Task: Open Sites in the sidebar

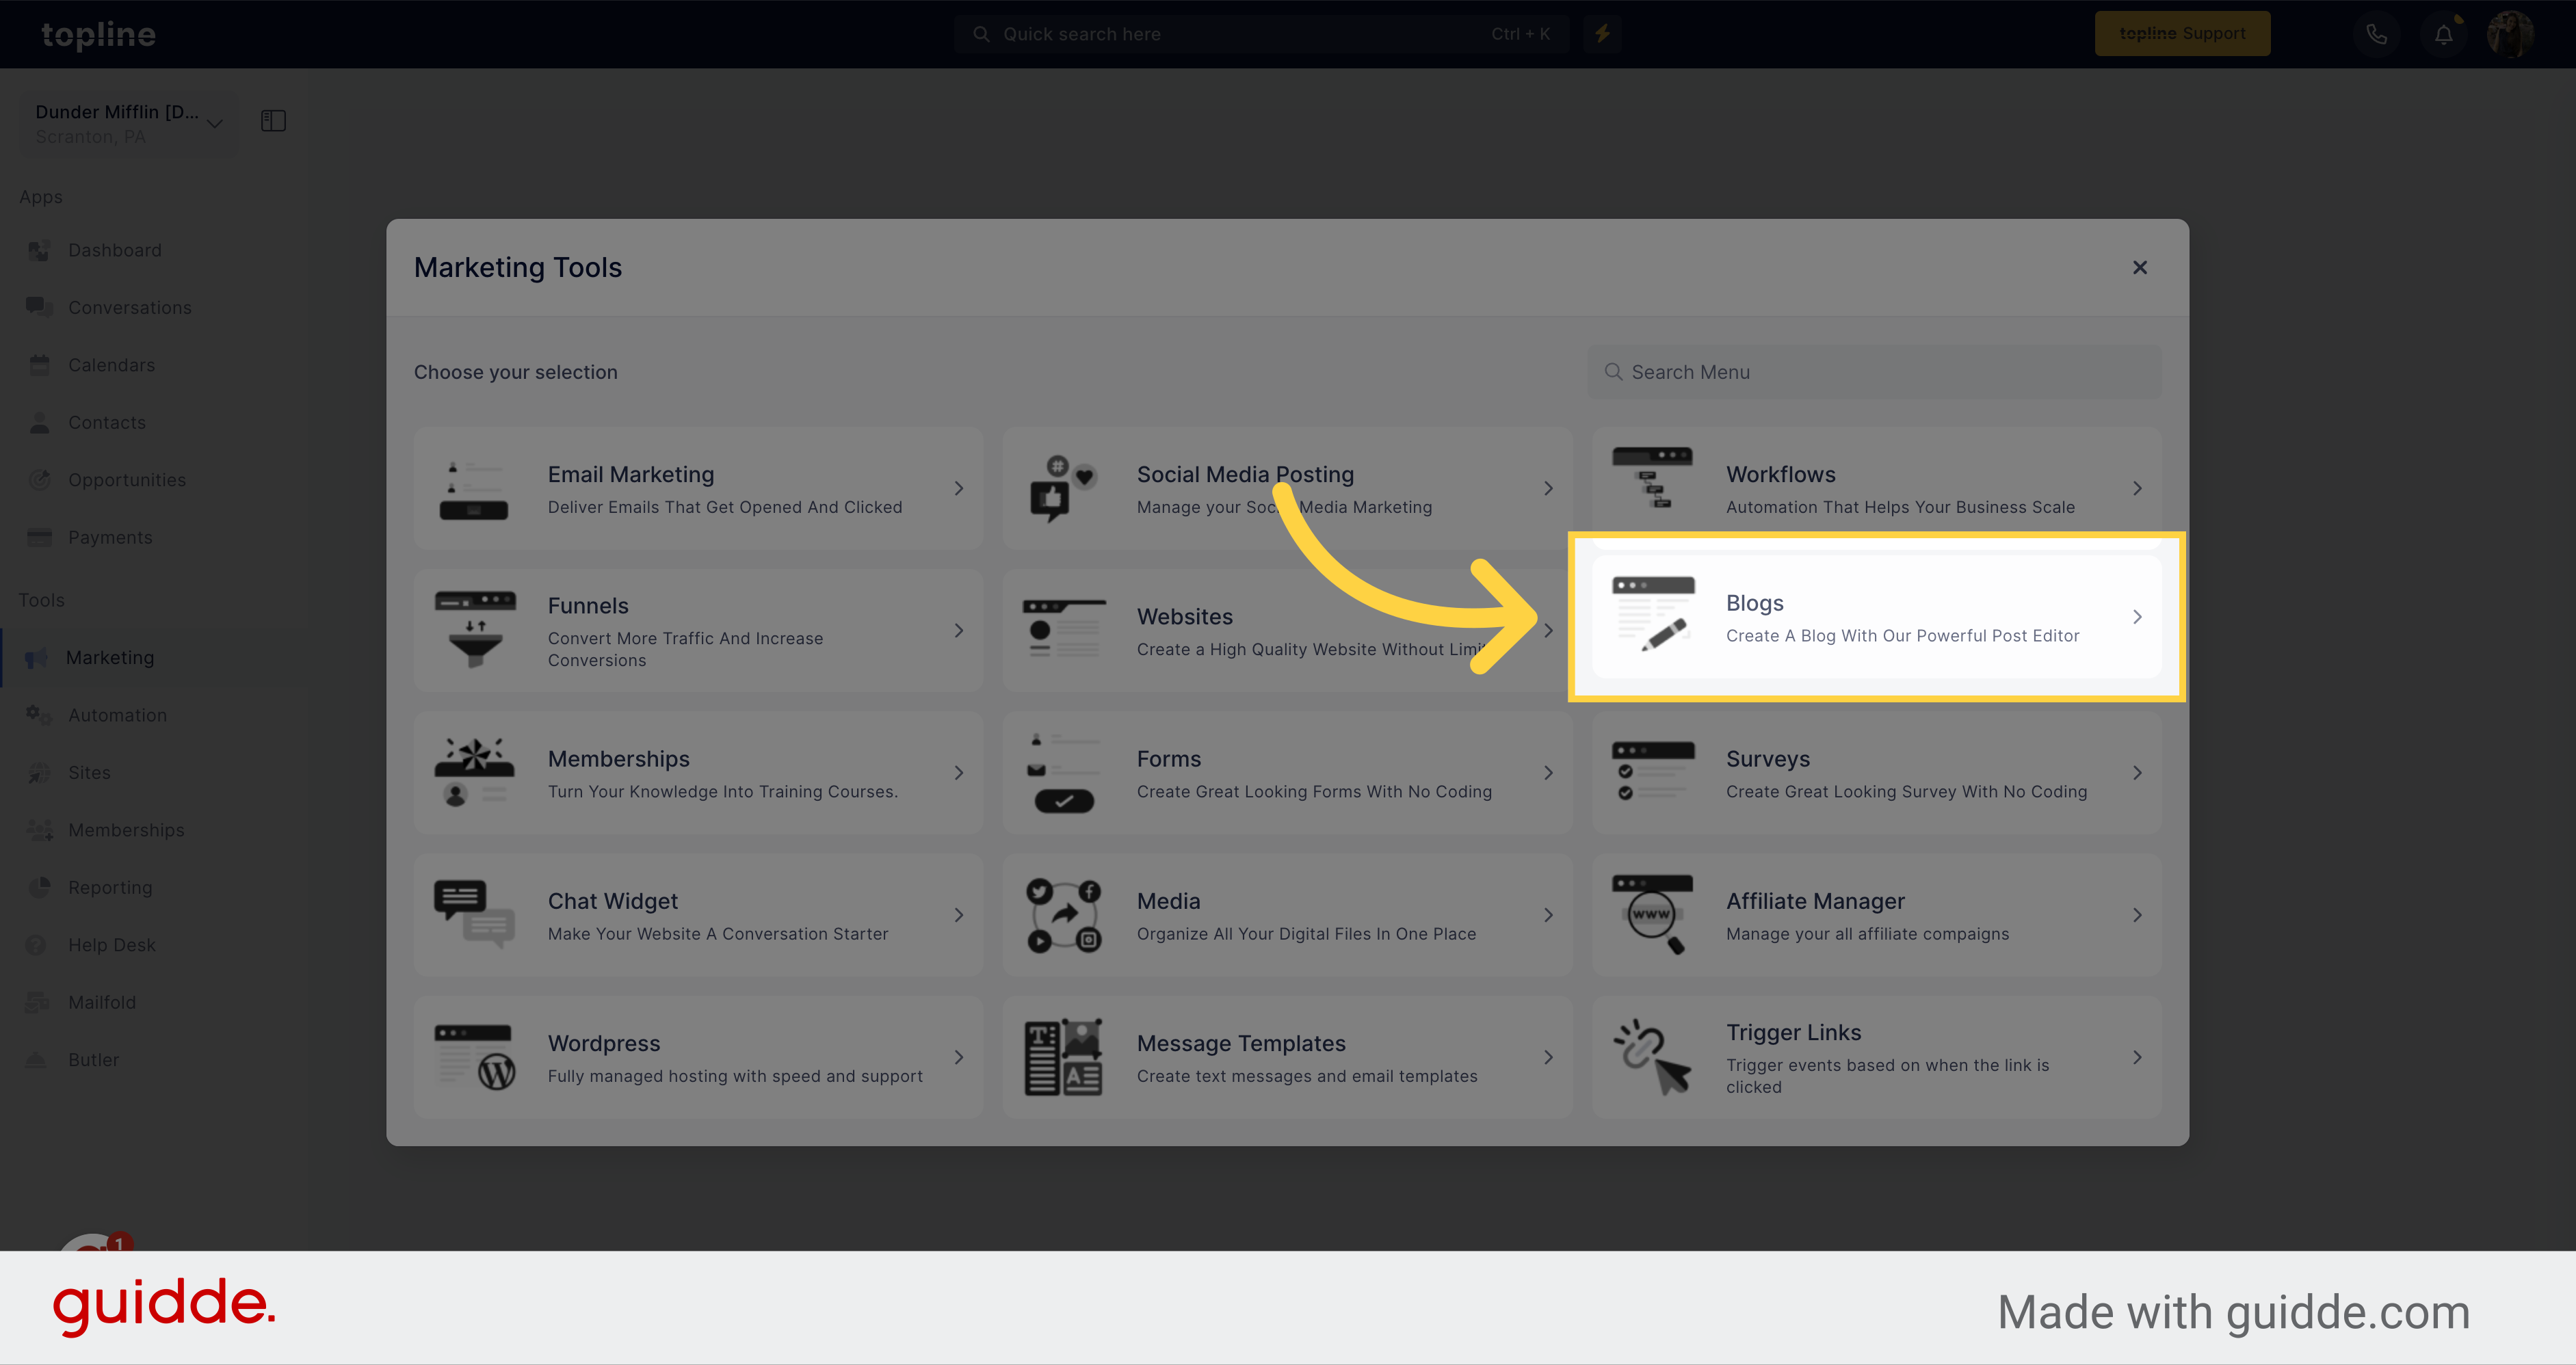Action: pyautogui.click(x=89, y=772)
